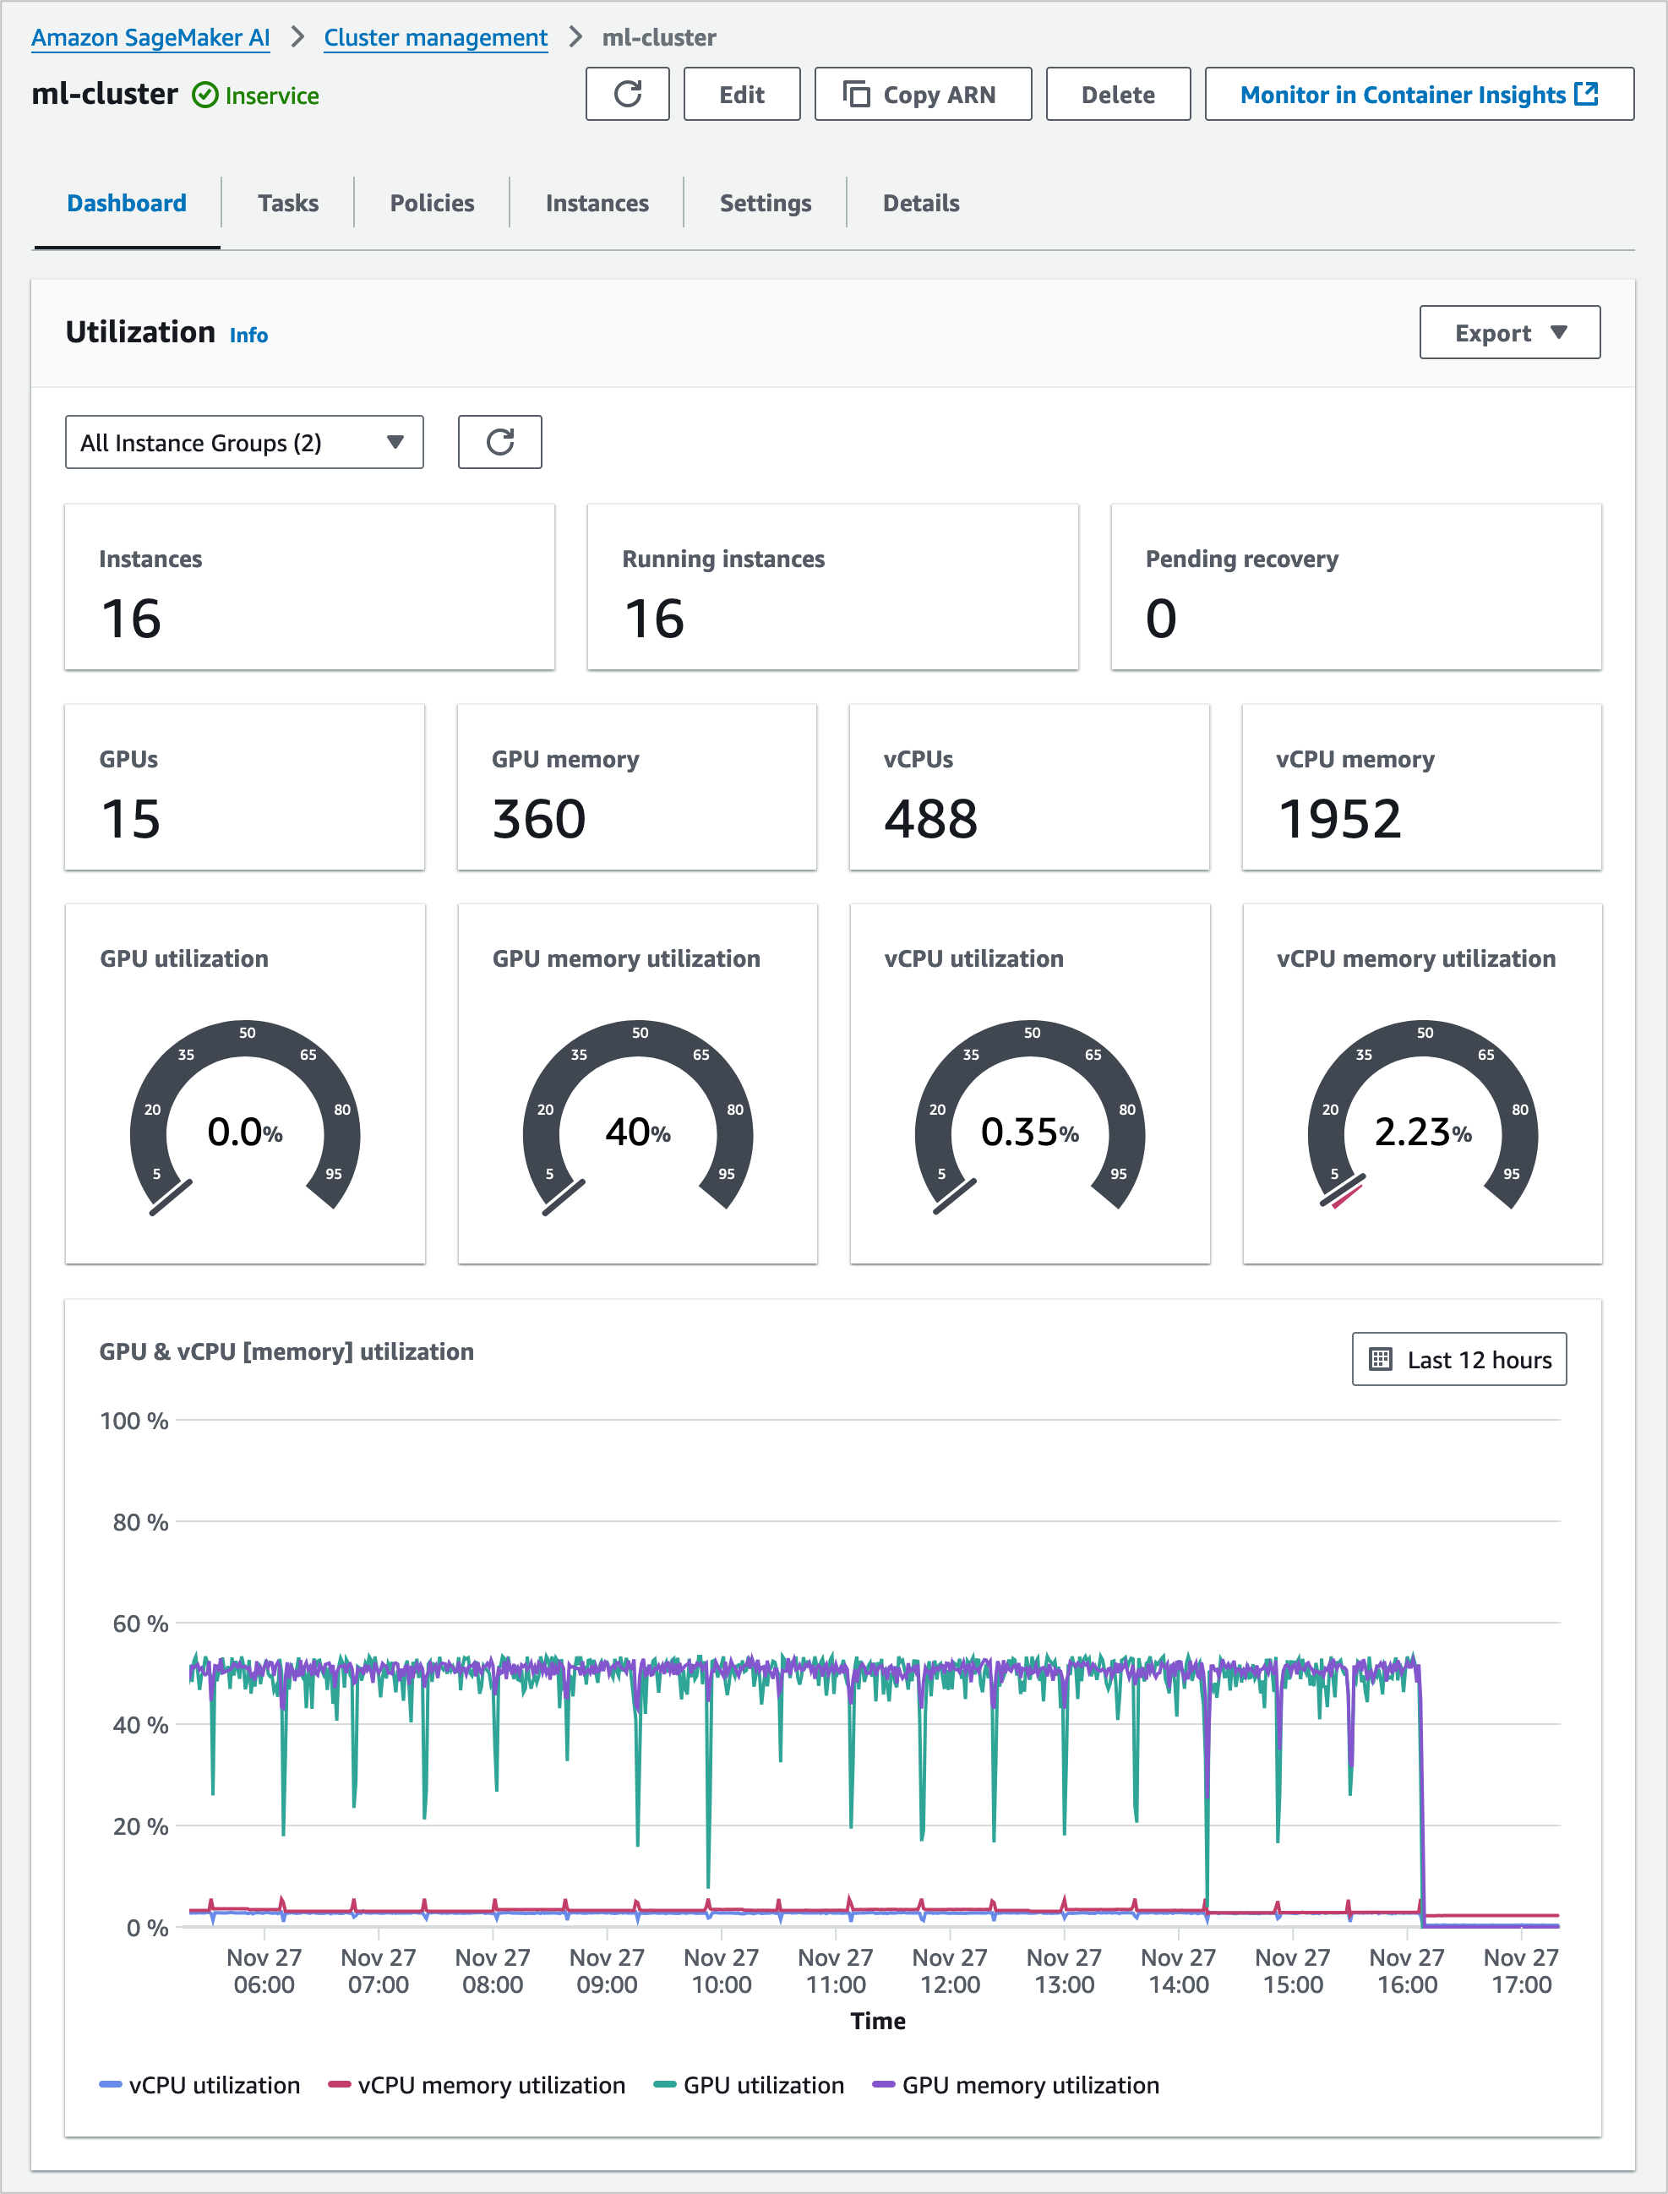Click the breadcrumb chevron after Amazon SageMaker AI
The height and width of the screenshot is (2194, 1668).
click(x=297, y=38)
